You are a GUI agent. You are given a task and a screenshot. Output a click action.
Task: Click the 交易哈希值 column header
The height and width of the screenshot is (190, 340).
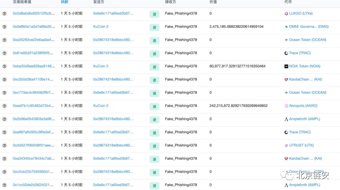22,2
